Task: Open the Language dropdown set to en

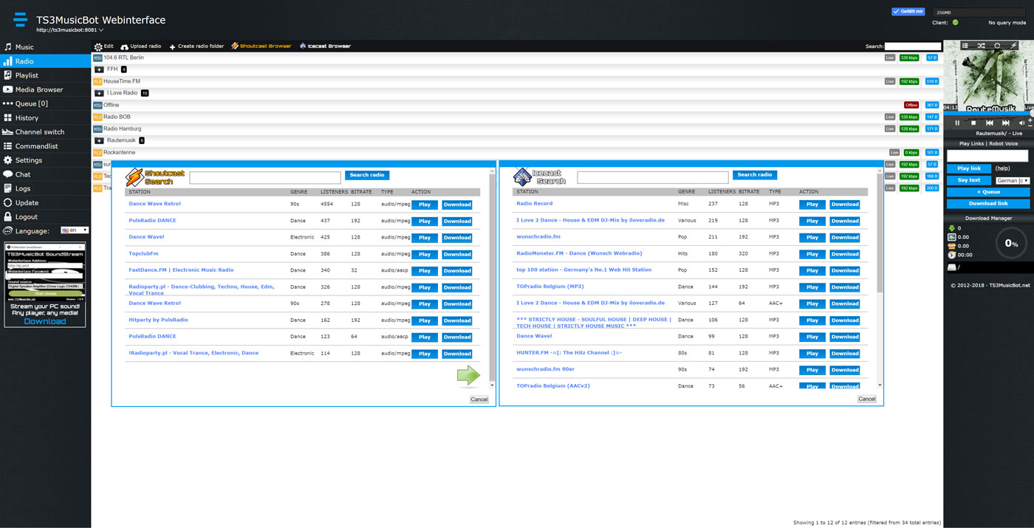Action: pyautogui.click(x=75, y=230)
